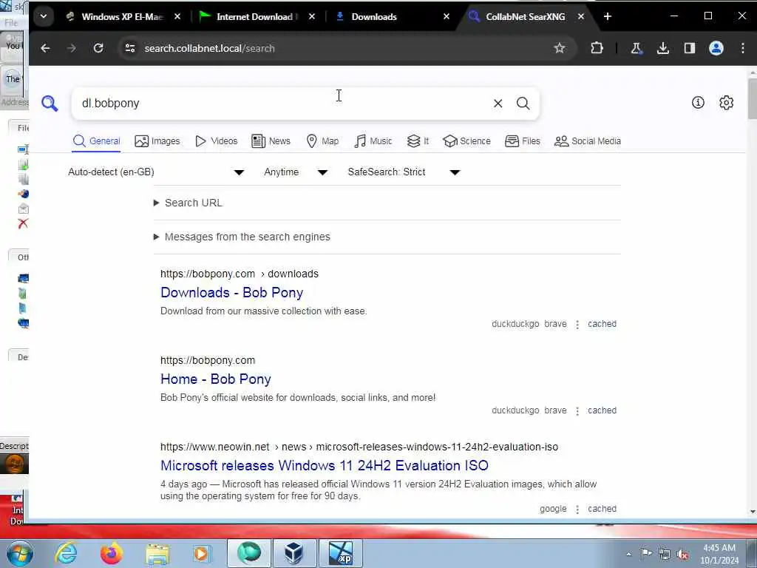Open cached link for Downloads - Bob Pony

pos(602,324)
